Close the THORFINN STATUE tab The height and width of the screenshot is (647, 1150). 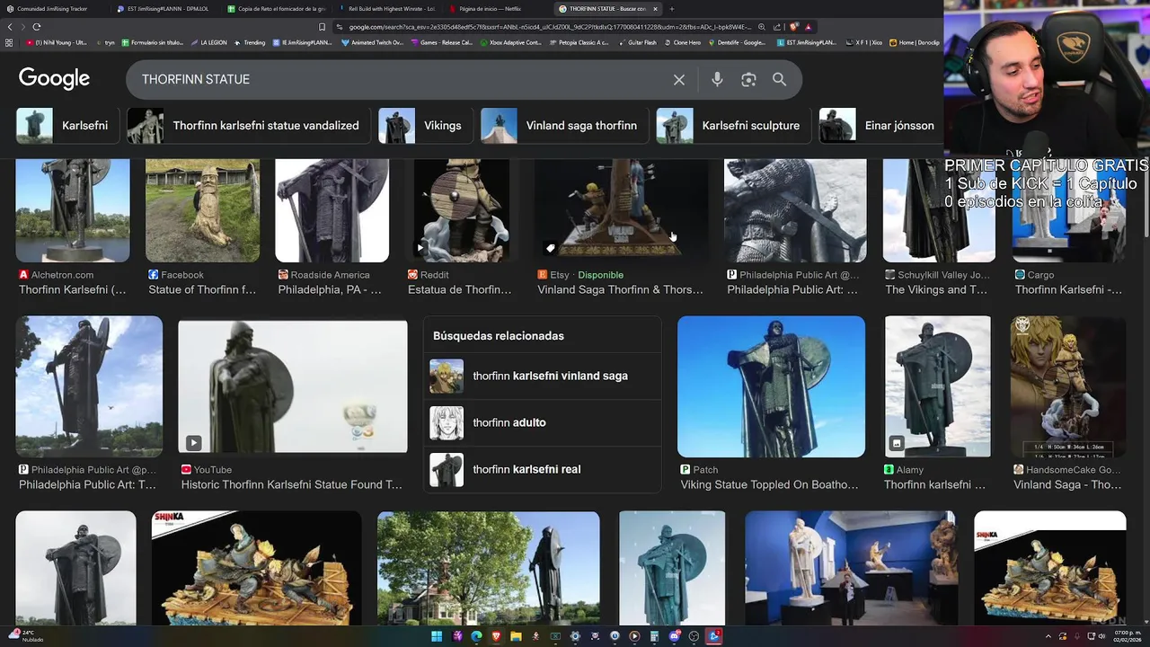click(655, 9)
